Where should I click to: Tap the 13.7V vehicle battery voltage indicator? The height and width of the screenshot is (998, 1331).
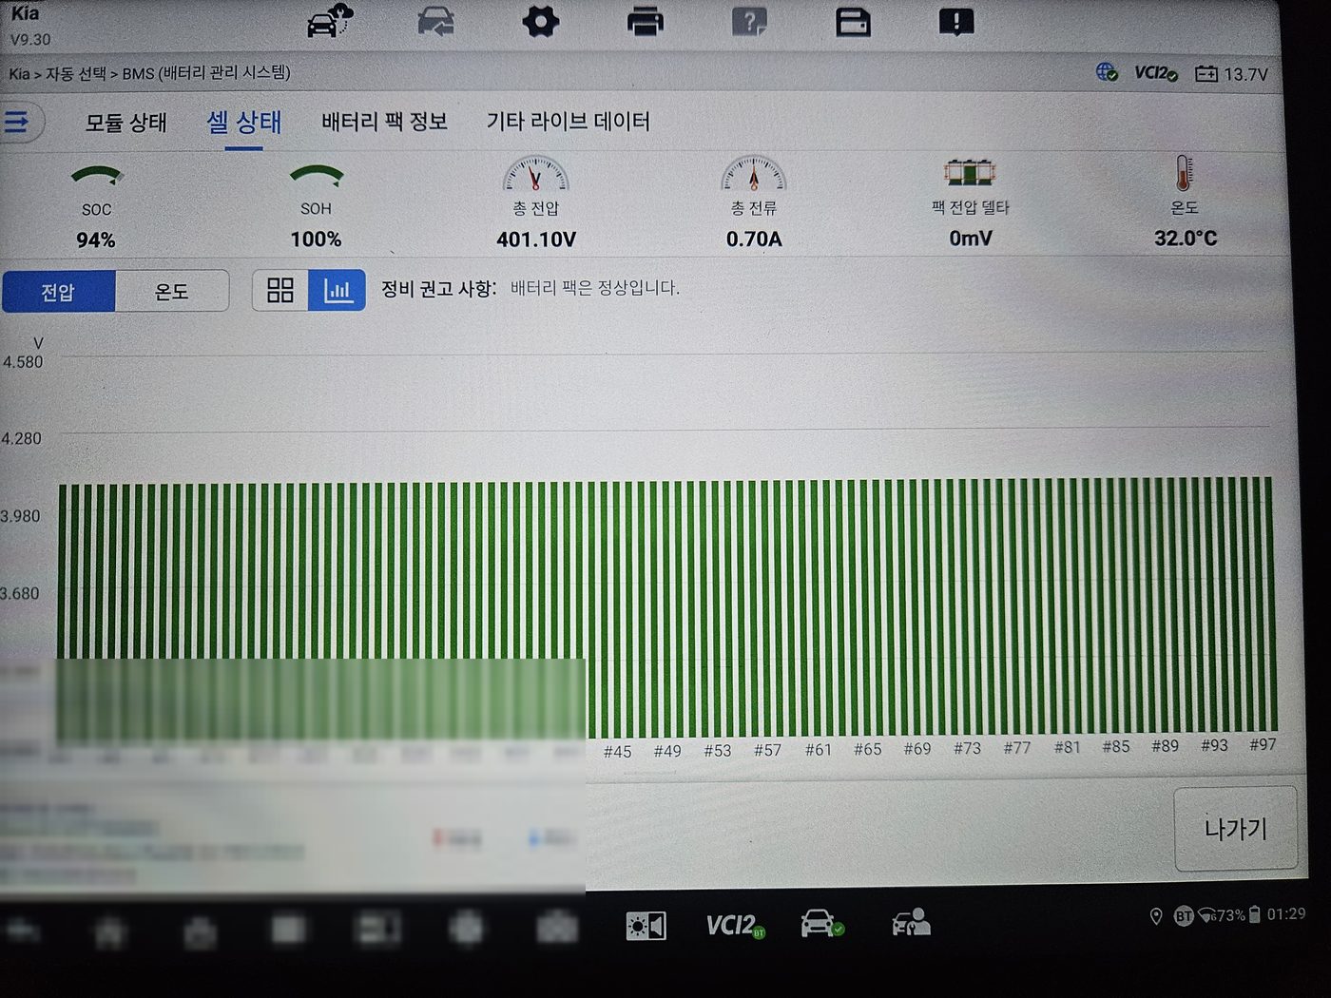click(1231, 74)
